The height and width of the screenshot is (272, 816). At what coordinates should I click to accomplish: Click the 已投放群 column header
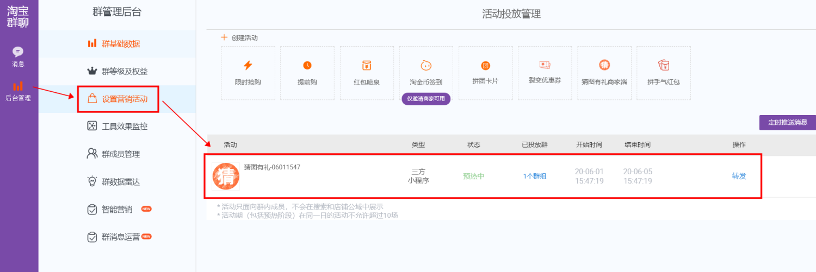[535, 145]
